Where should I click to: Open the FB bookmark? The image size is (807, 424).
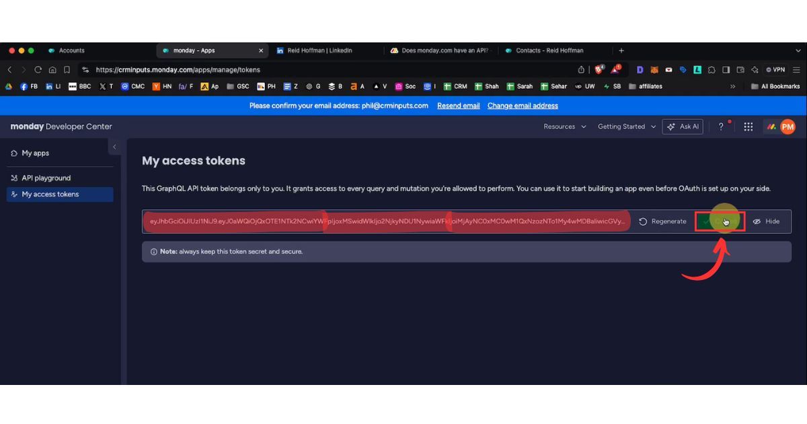pyautogui.click(x=29, y=86)
